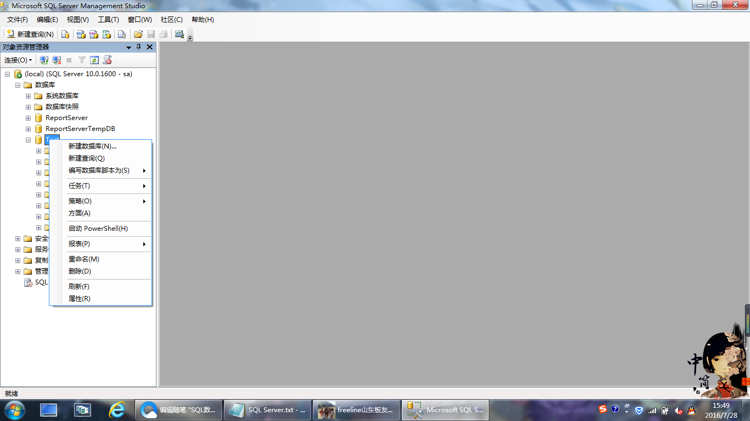Open the 窗口(W) menu
The image size is (750, 421).
click(139, 19)
